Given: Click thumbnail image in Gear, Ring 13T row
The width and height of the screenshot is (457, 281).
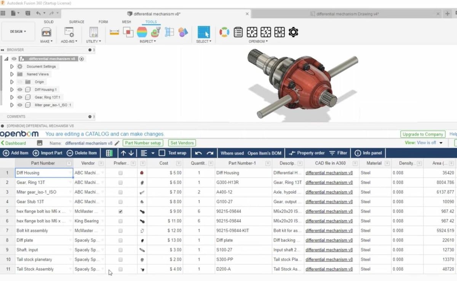Looking at the screenshot, I should [x=142, y=183].
